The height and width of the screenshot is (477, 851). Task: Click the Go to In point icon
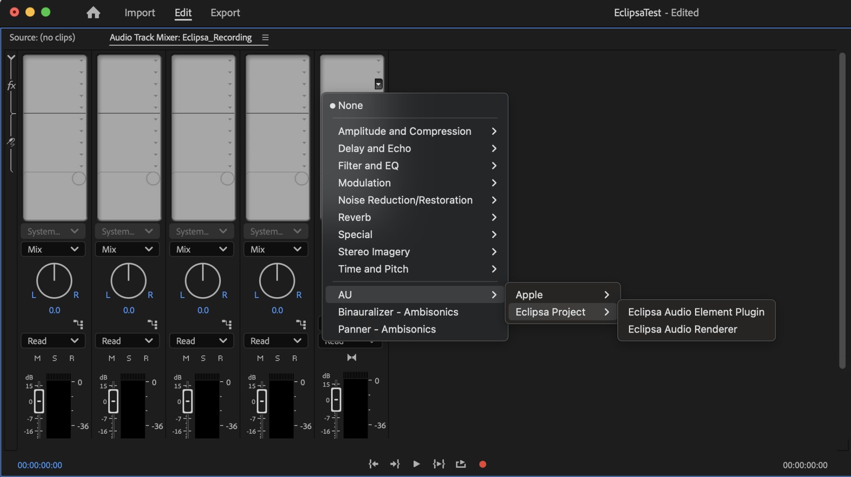(373, 464)
